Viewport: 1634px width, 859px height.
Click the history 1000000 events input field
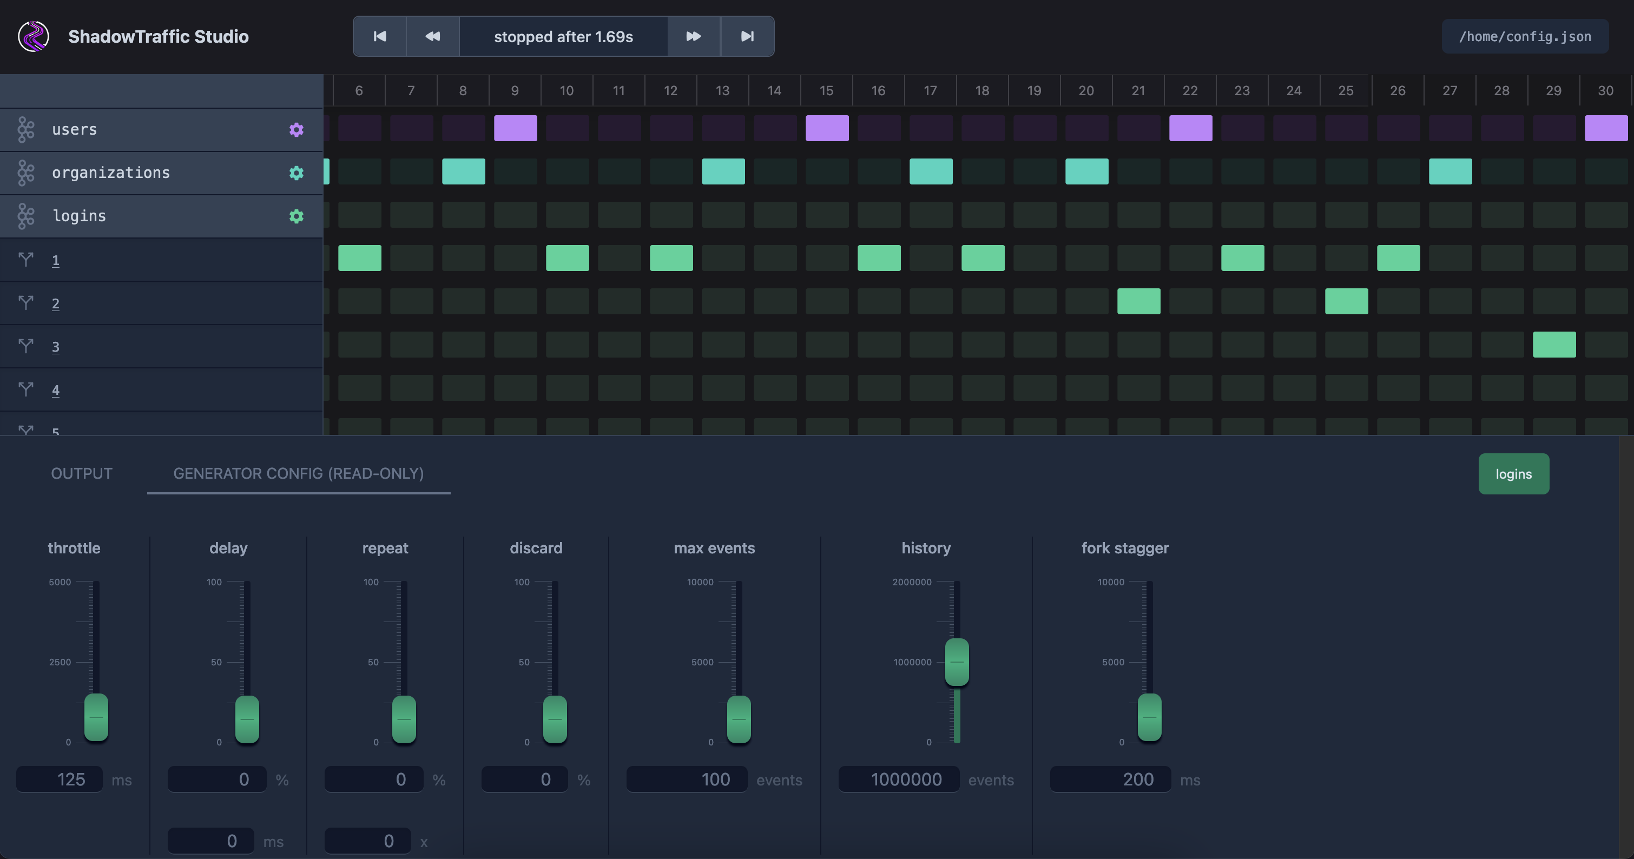(899, 779)
